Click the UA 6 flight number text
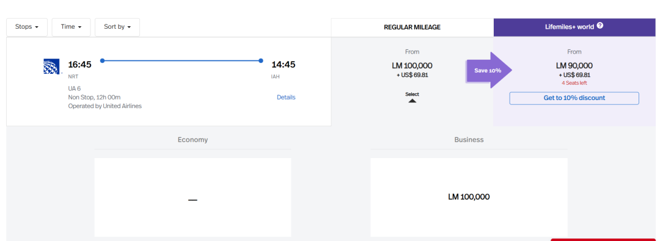 click(75, 88)
